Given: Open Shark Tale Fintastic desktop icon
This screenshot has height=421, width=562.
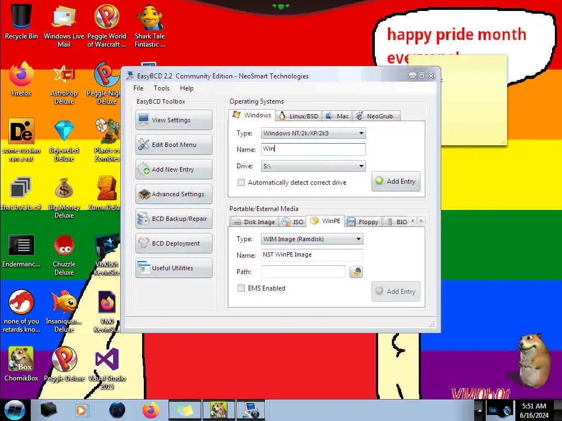Looking at the screenshot, I should (150, 25).
